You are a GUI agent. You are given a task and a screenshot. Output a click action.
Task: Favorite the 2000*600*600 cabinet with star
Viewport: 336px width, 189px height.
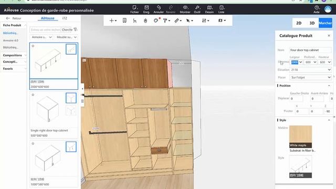[x=33, y=46]
